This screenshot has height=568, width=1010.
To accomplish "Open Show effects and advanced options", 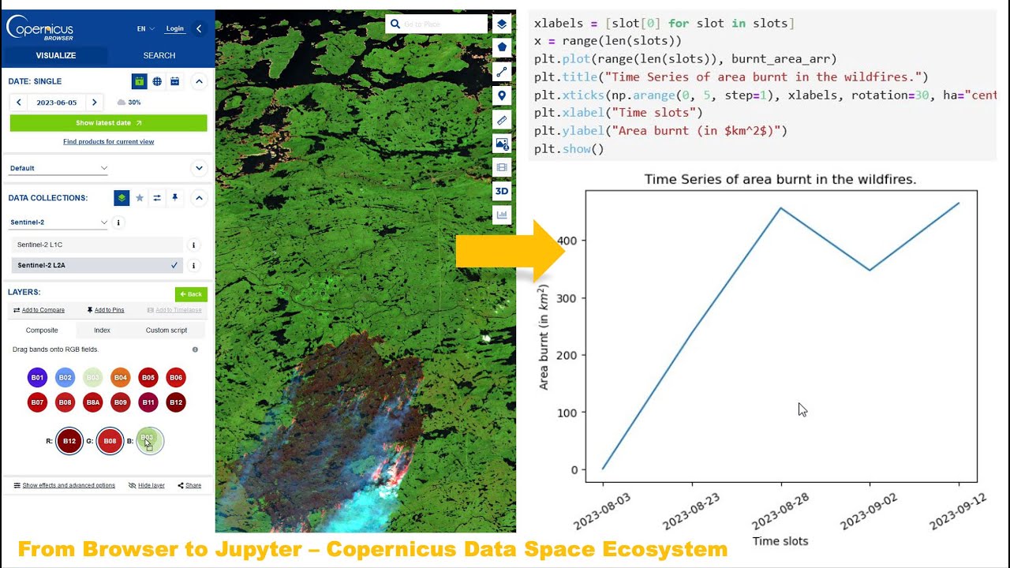I will point(65,486).
